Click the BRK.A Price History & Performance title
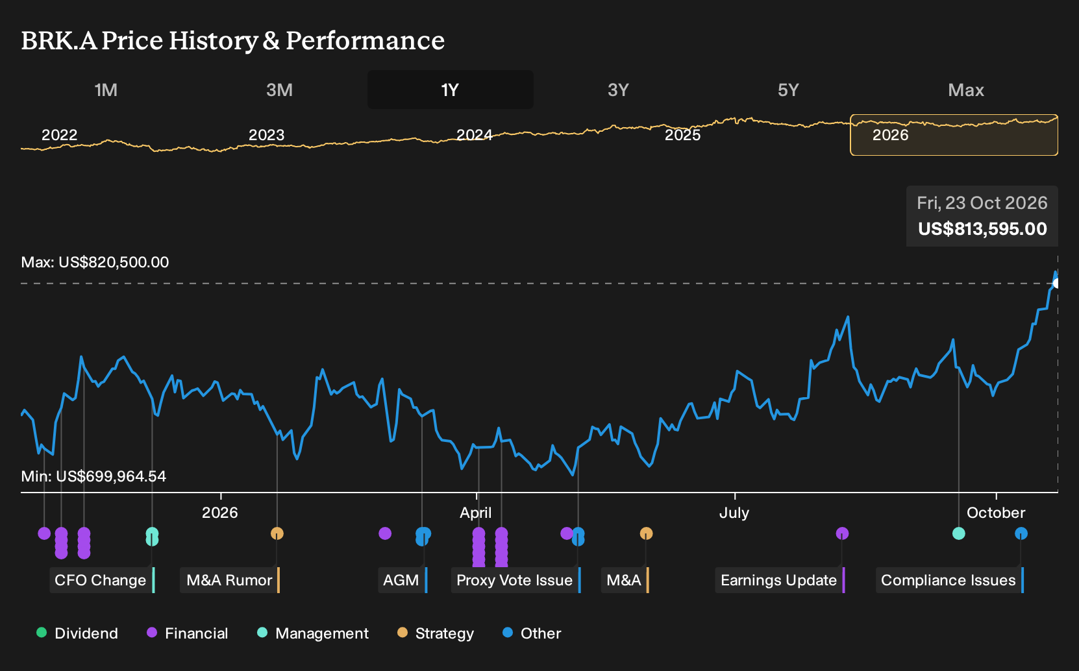Viewport: 1079px width, 671px height. [233, 40]
